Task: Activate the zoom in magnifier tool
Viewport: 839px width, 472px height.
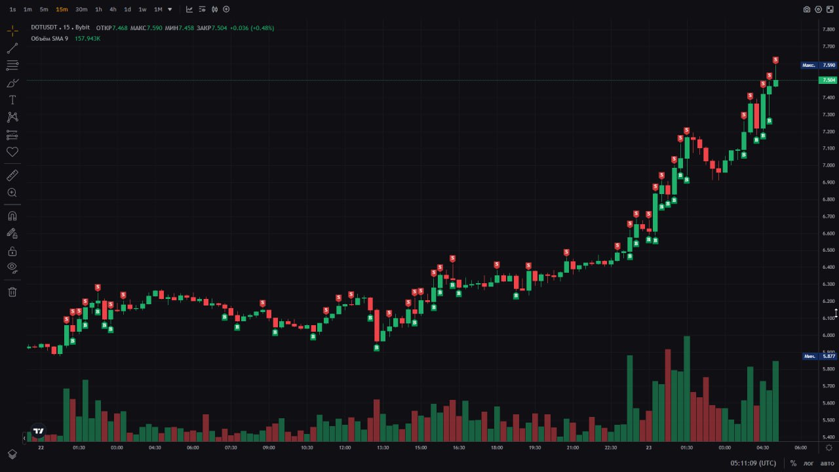Action: click(x=12, y=193)
